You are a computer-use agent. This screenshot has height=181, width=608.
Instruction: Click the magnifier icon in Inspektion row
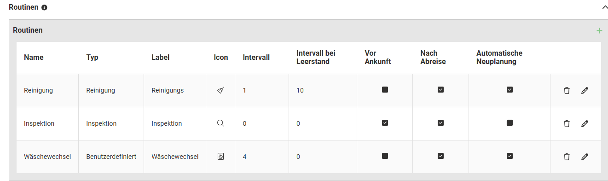click(x=220, y=123)
